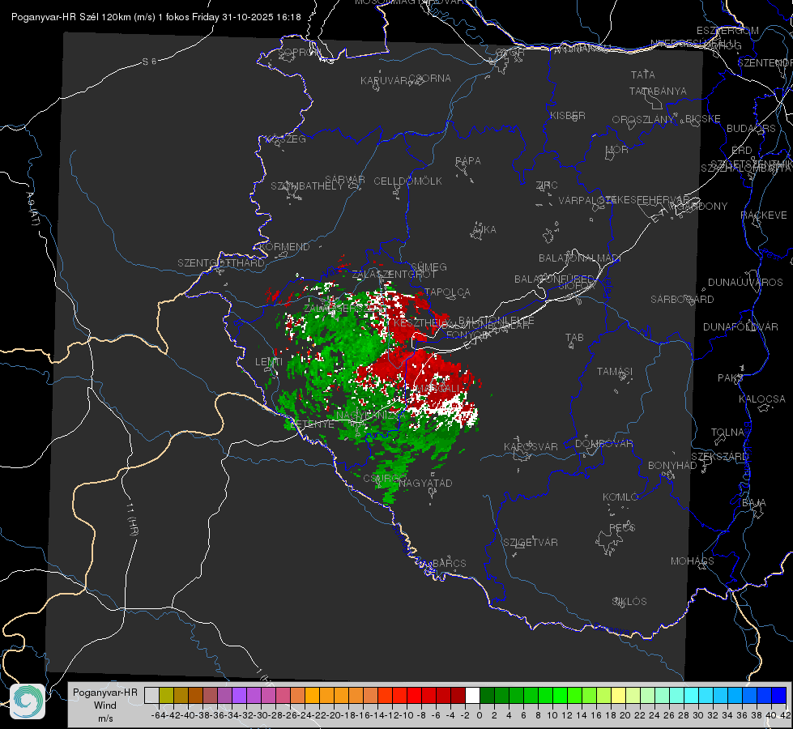Click the 0 legend value label

point(480,715)
